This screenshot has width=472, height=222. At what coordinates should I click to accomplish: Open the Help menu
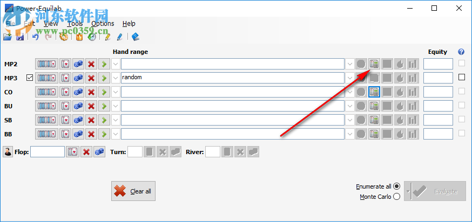pyautogui.click(x=129, y=23)
